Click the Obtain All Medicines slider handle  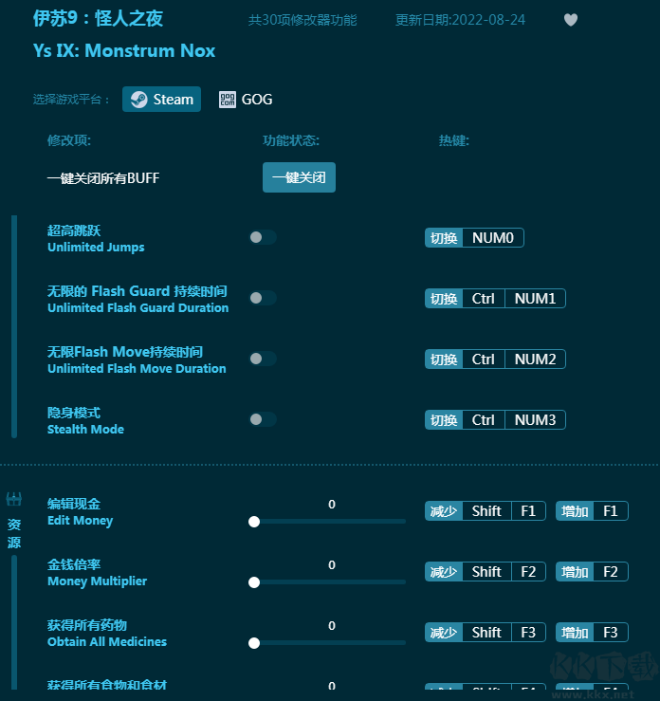[x=254, y=643]
